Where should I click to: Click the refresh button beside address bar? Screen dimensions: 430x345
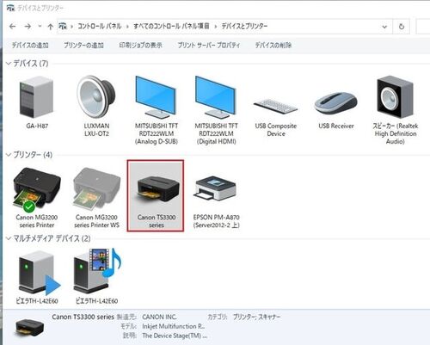pyautogui.click(x=402, y=27)
